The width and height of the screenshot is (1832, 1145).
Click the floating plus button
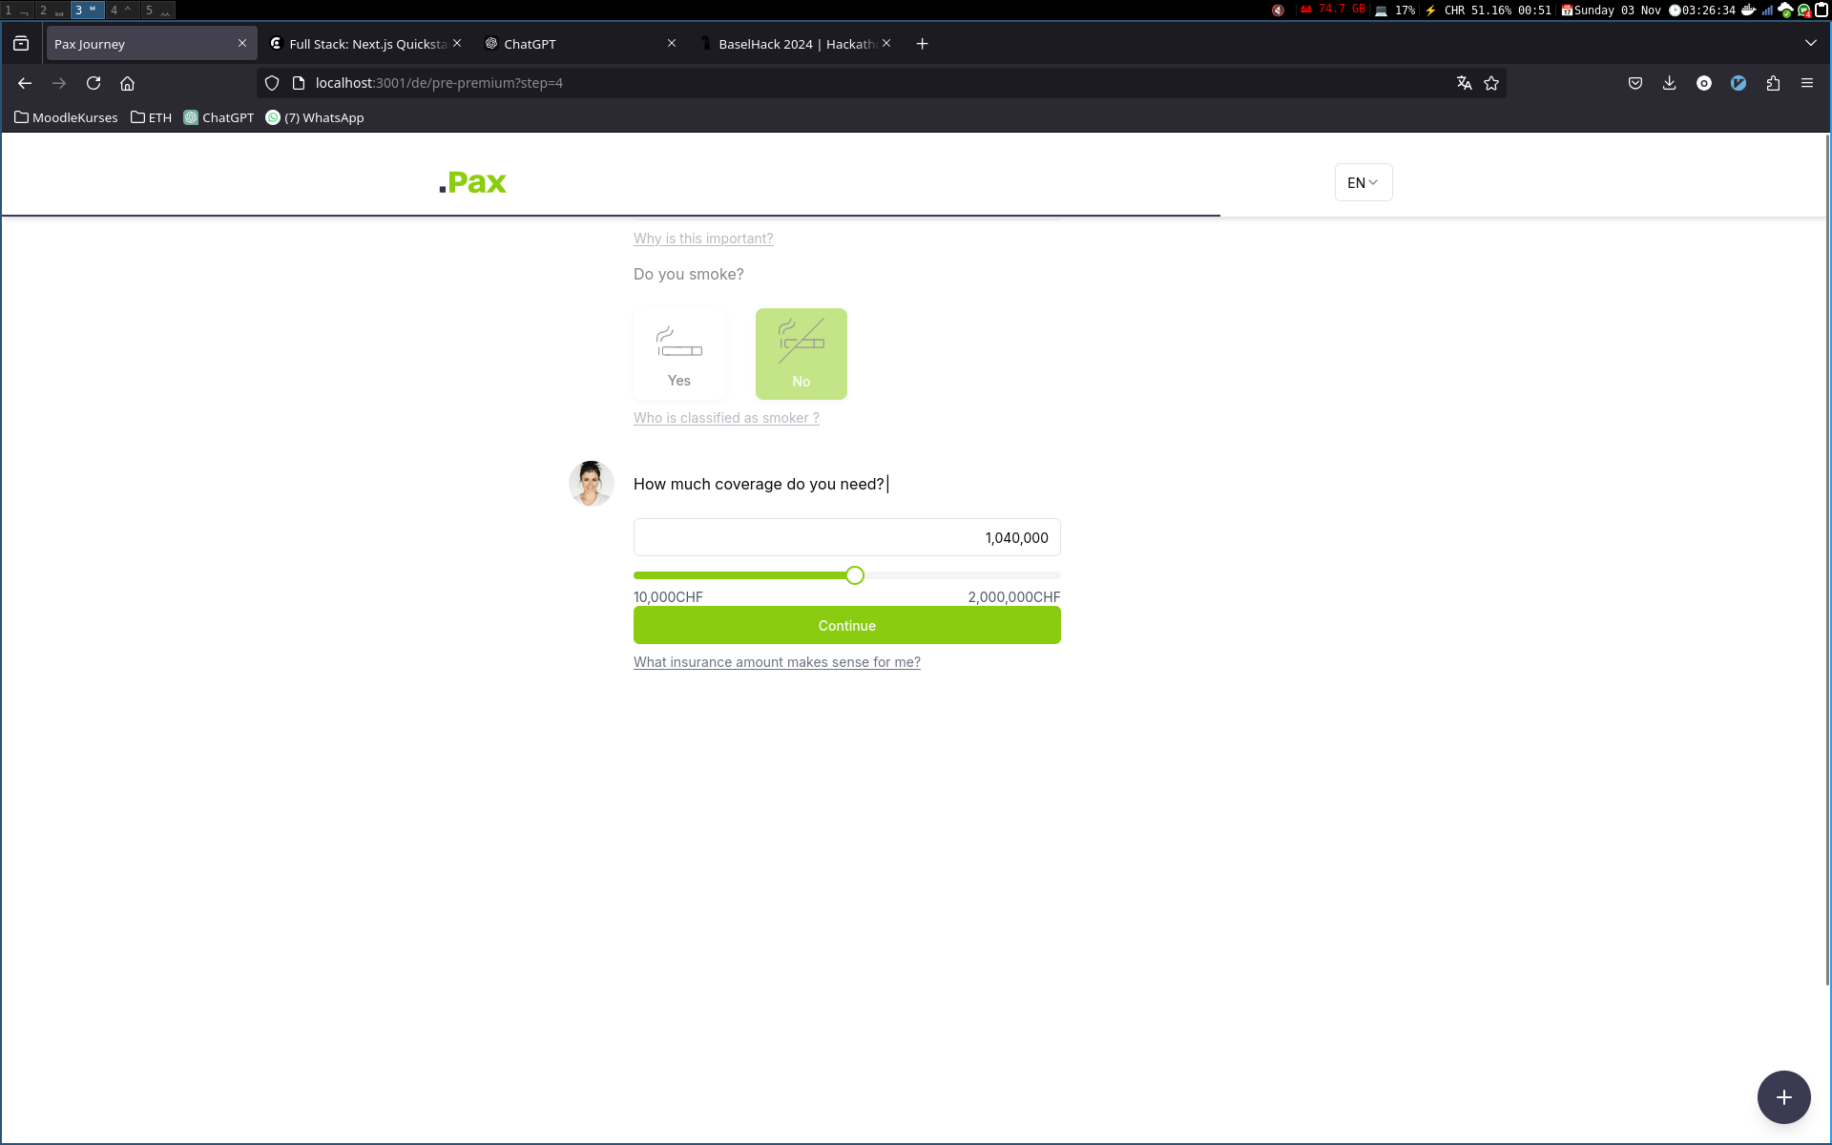coord(1783,1097)
